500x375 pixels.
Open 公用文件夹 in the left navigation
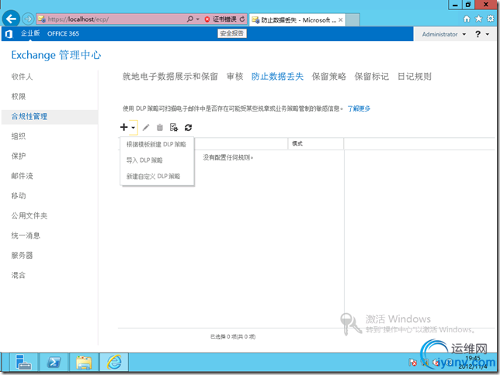pyautogui.click(x=30, y=216)
